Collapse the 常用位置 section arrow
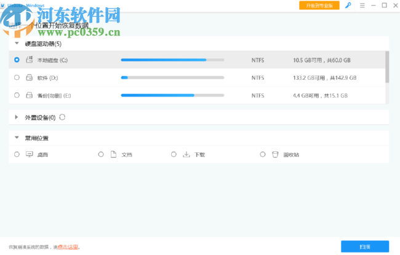 point(17,138)
